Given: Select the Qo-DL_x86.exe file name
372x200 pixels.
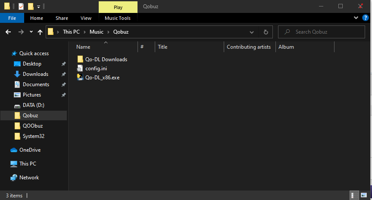Looking at the screenshot, I should (103, 78).
